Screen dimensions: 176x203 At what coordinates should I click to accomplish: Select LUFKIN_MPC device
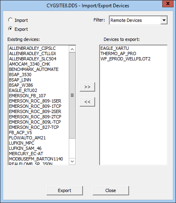tap(39, 143)
